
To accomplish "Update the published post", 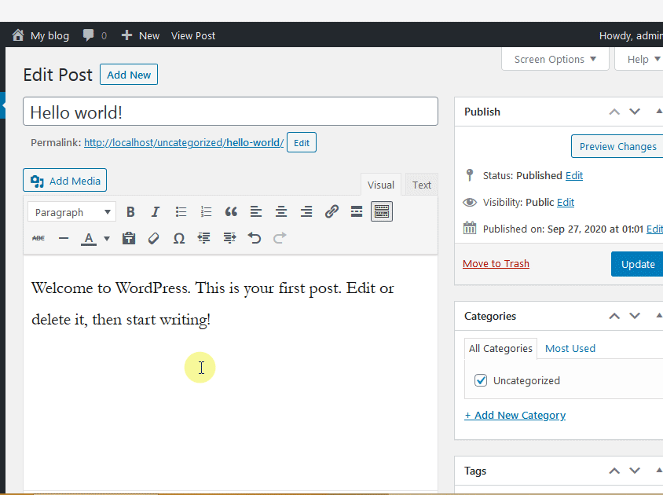I will click(x=638, y=263).
